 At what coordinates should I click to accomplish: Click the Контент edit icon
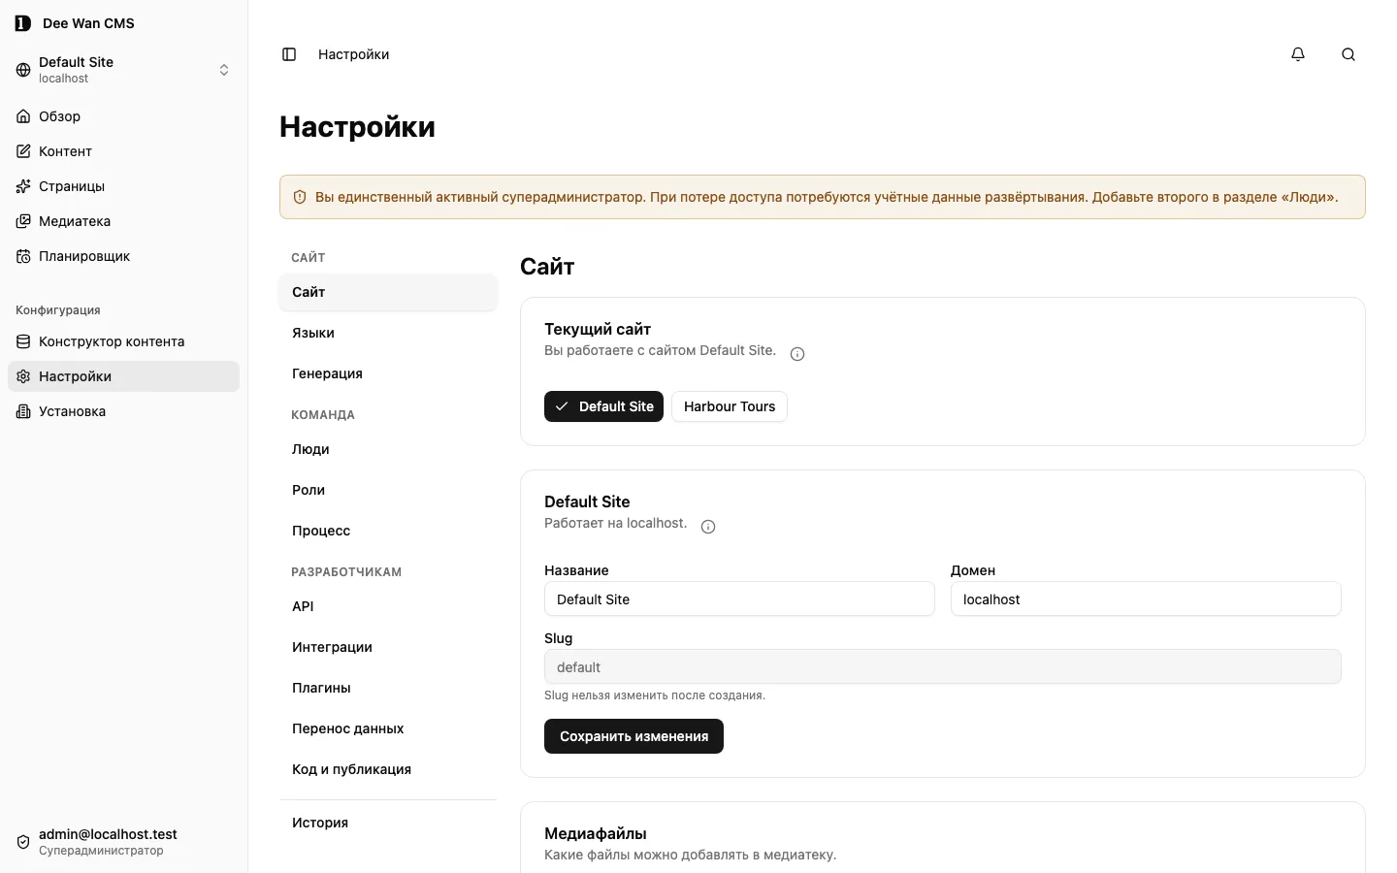(x=23, y=151)
